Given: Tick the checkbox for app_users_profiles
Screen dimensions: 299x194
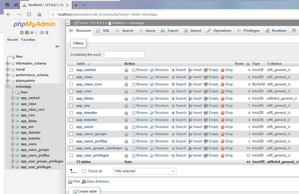Looking at the screenshot, I should pos(71,141).
